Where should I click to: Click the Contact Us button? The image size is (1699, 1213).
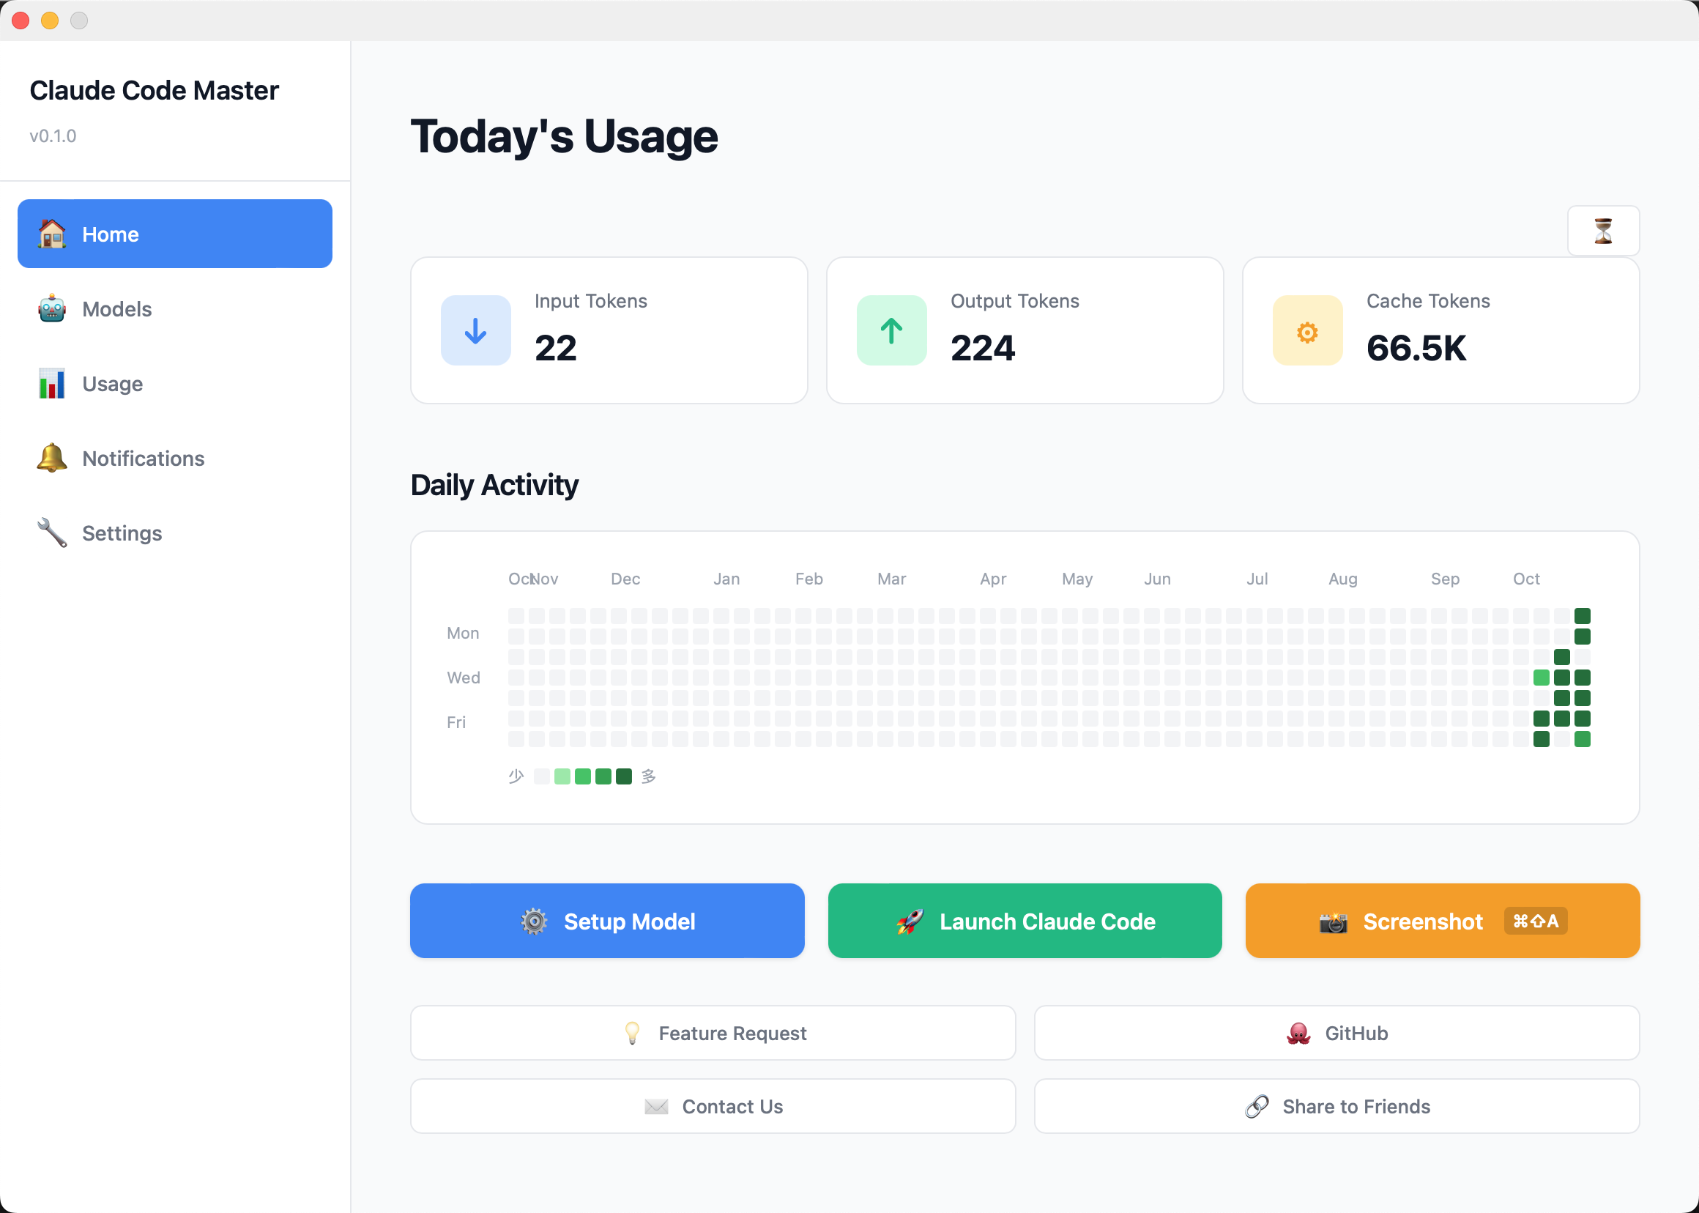tap(713, 1106)
